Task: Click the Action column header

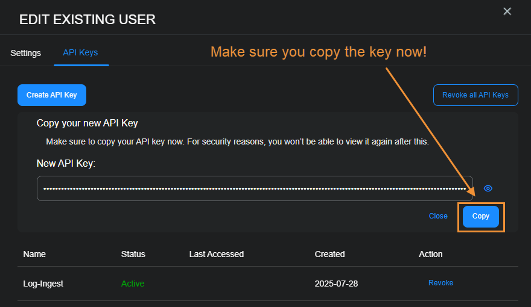Action: (431, 254)
